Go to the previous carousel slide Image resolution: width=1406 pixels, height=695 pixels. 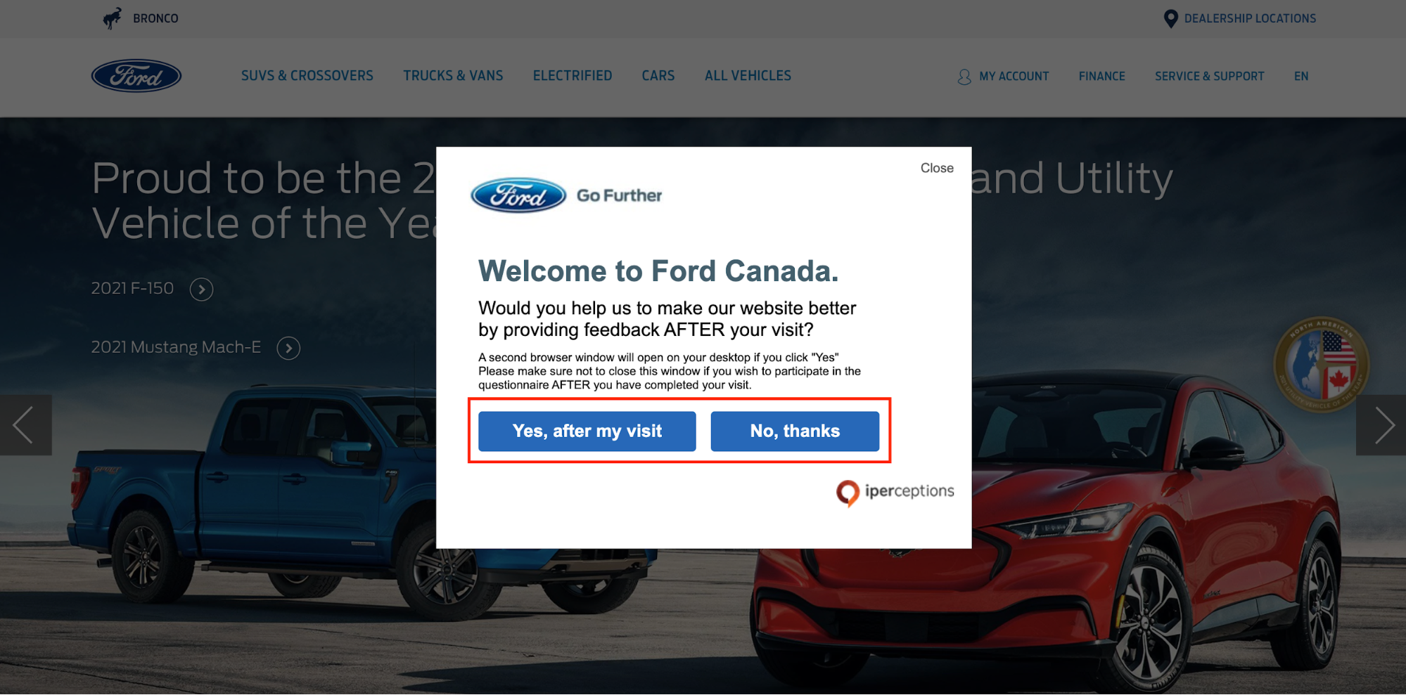(x=25, y=424)
